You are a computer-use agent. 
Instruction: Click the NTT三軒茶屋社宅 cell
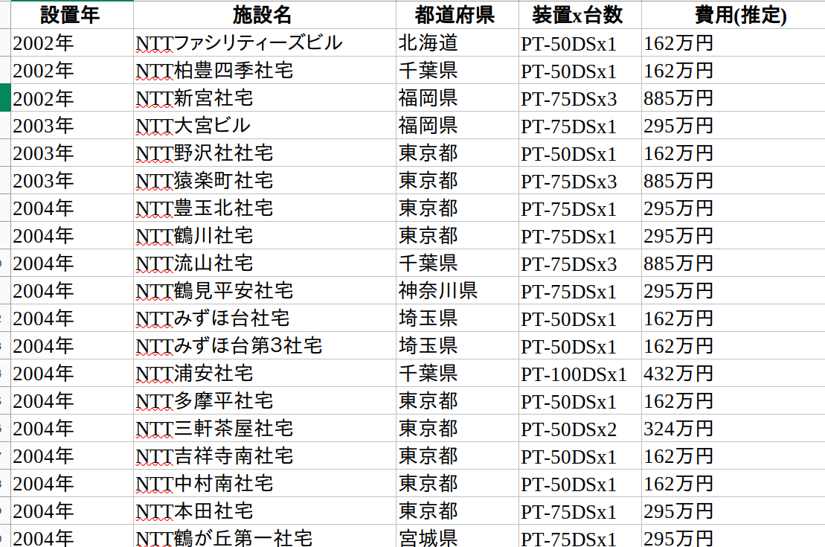click(x=265, y=429)
